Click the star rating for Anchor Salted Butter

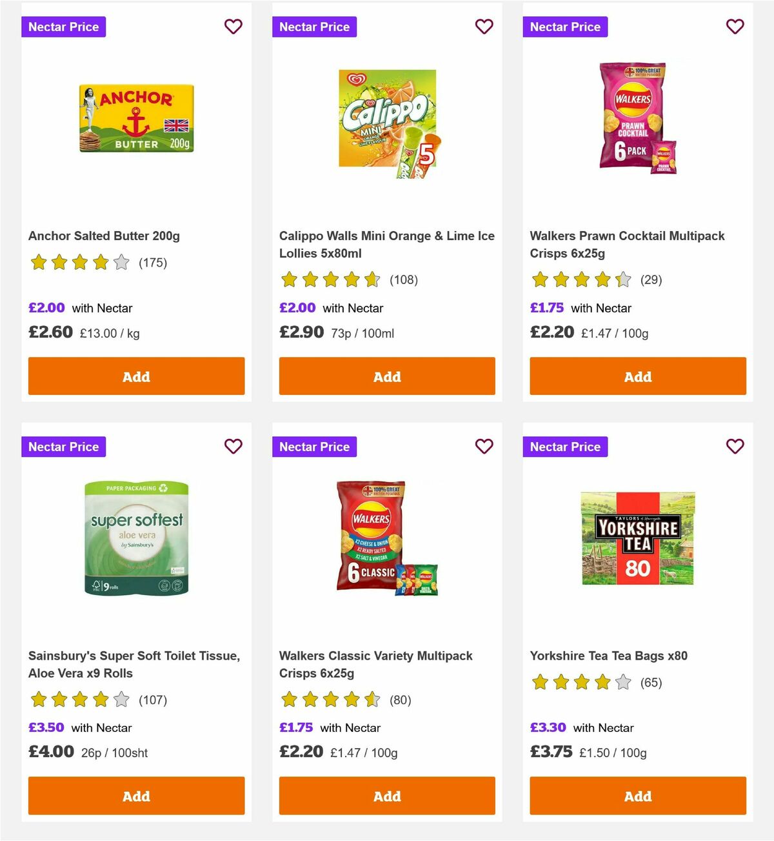tap(79, 263)
